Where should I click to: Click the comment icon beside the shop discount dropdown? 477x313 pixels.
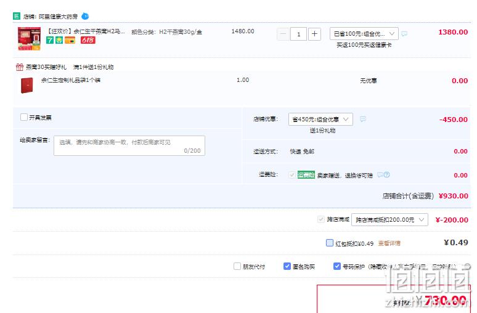click(363, 120)
